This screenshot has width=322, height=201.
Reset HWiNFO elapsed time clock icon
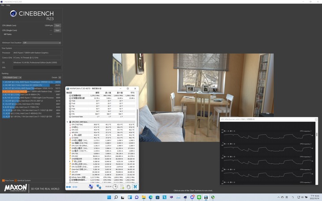115,187
